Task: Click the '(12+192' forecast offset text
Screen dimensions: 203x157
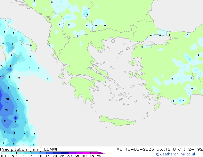Action: [193, 149]
